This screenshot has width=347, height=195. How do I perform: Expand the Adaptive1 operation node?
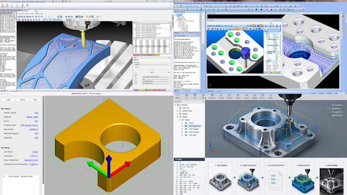[x=182, y=126]
